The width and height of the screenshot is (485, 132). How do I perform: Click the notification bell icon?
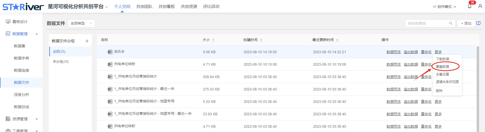[469, 6]
